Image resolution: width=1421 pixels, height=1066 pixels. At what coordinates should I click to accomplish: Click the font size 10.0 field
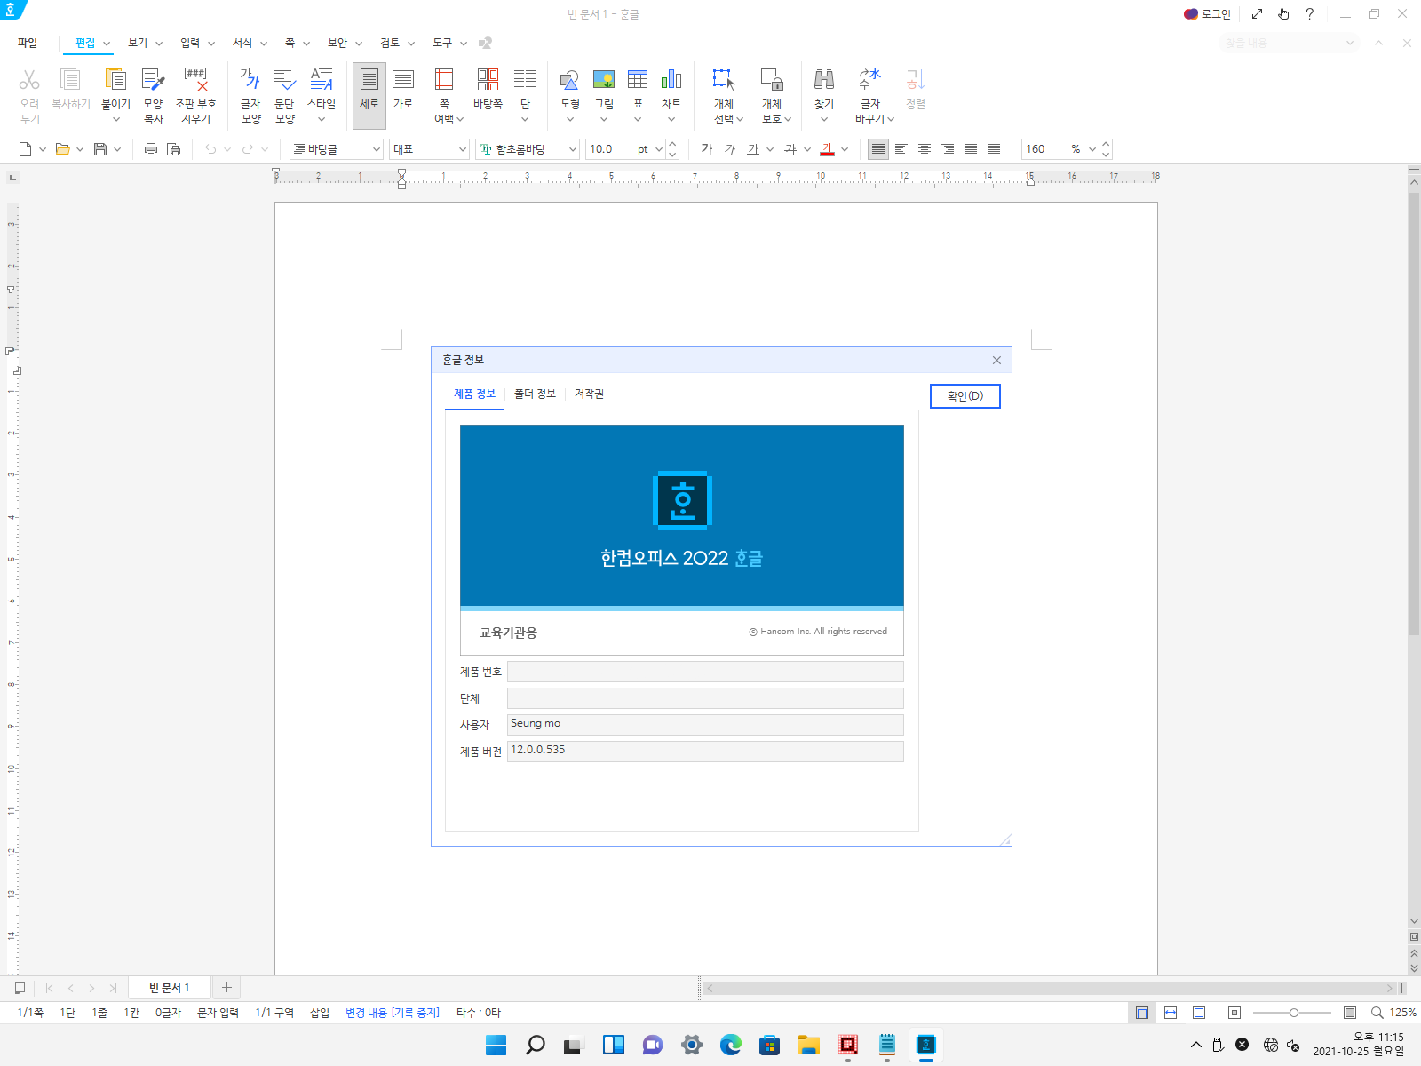[x=610, y=149]
